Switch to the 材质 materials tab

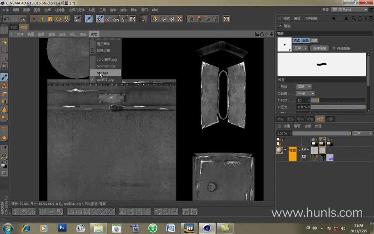(320, 119)
